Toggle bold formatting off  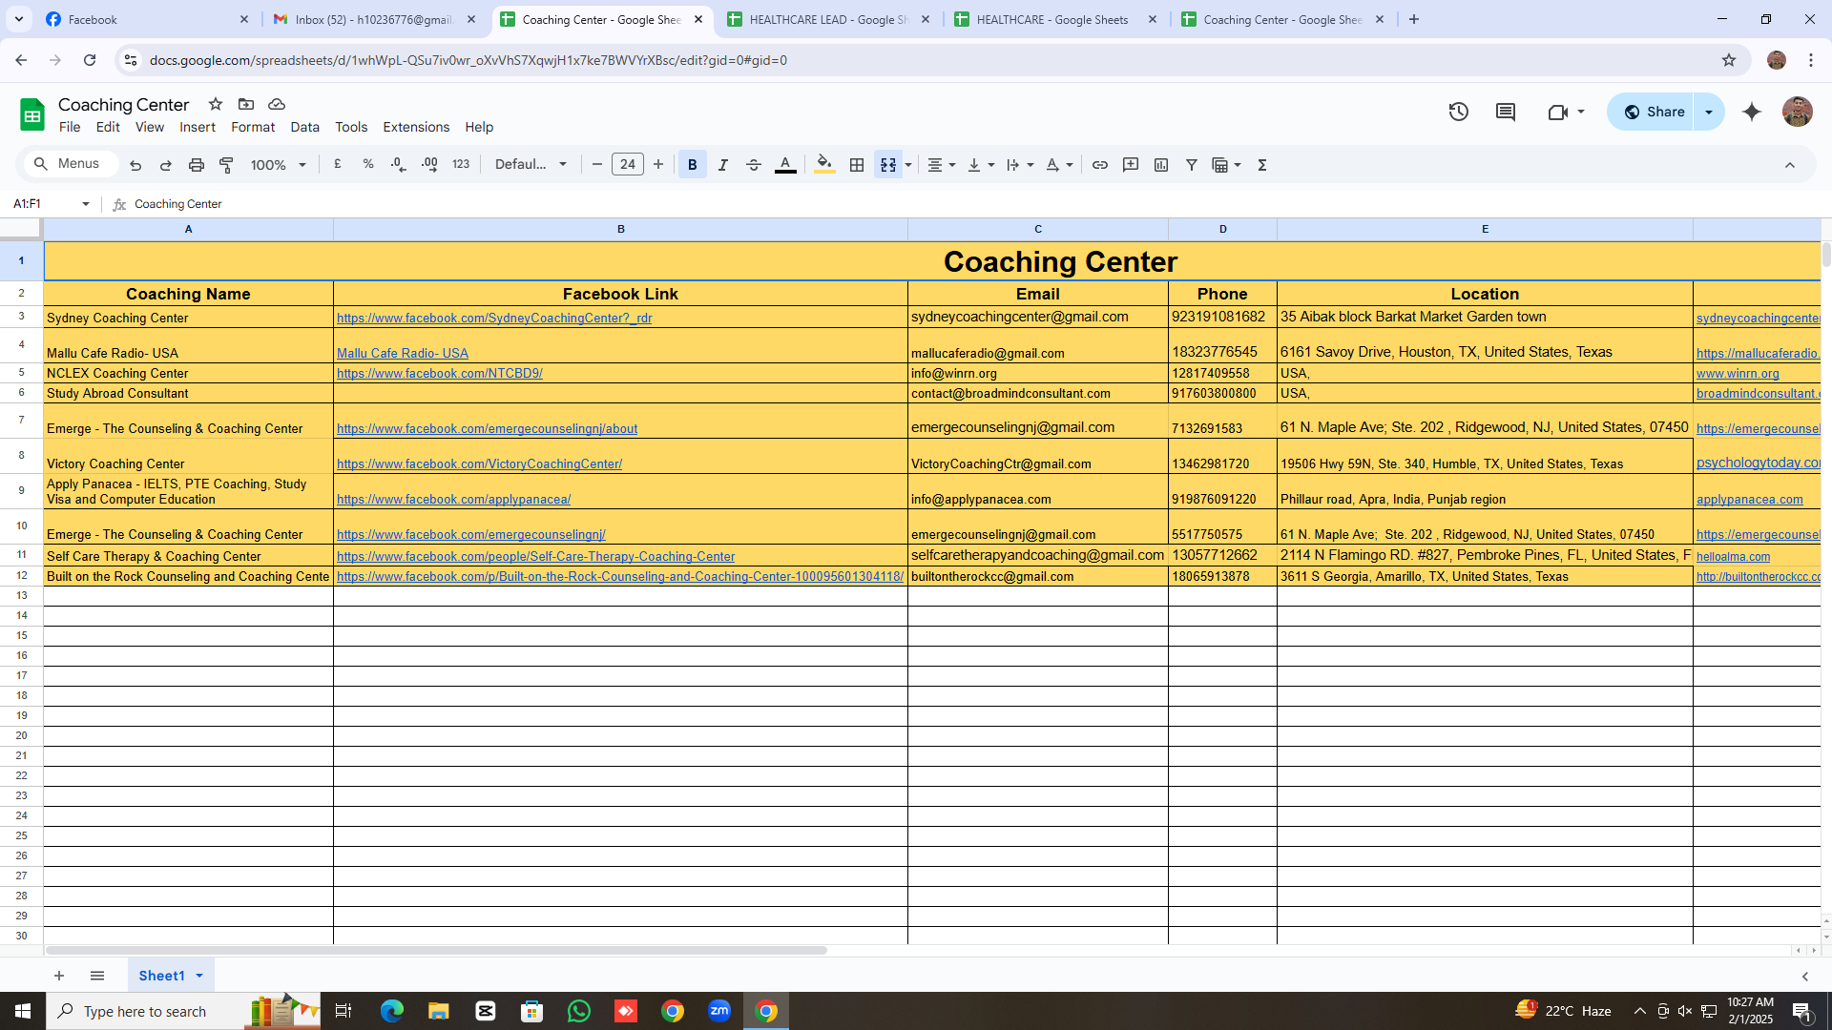click(692, 164)
